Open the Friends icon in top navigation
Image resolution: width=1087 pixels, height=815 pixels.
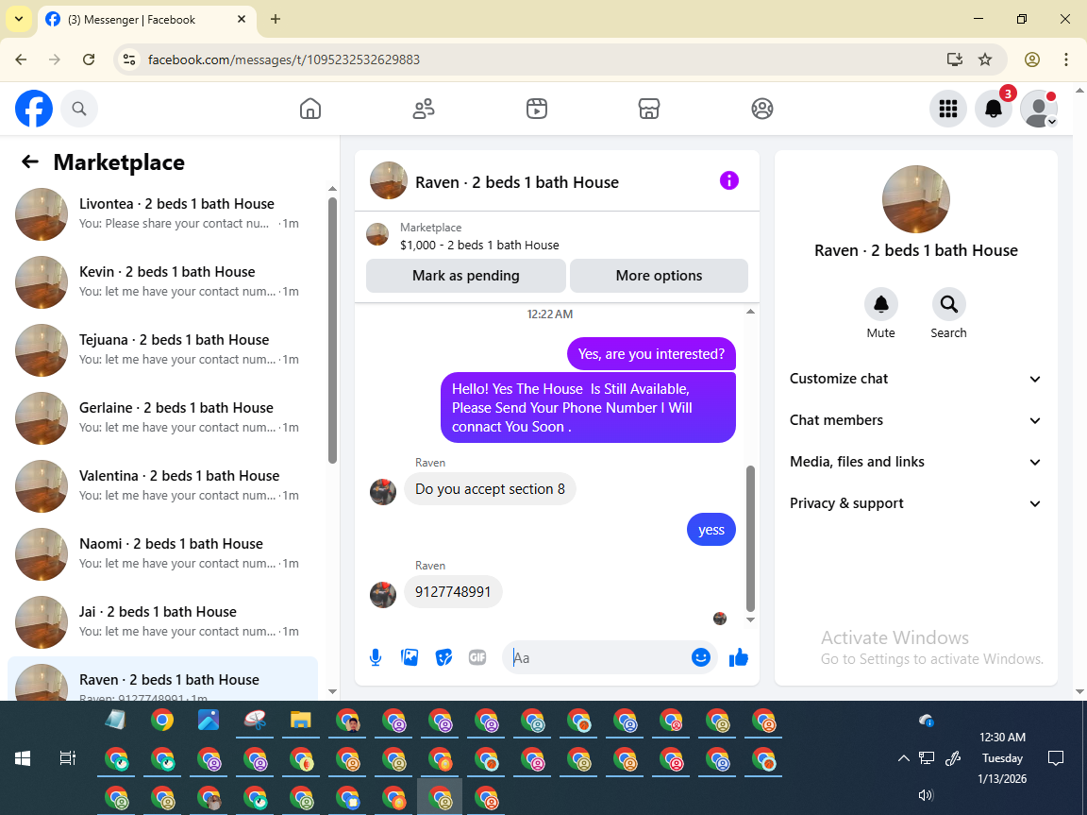pyautogui.click(x=424, y=109)
